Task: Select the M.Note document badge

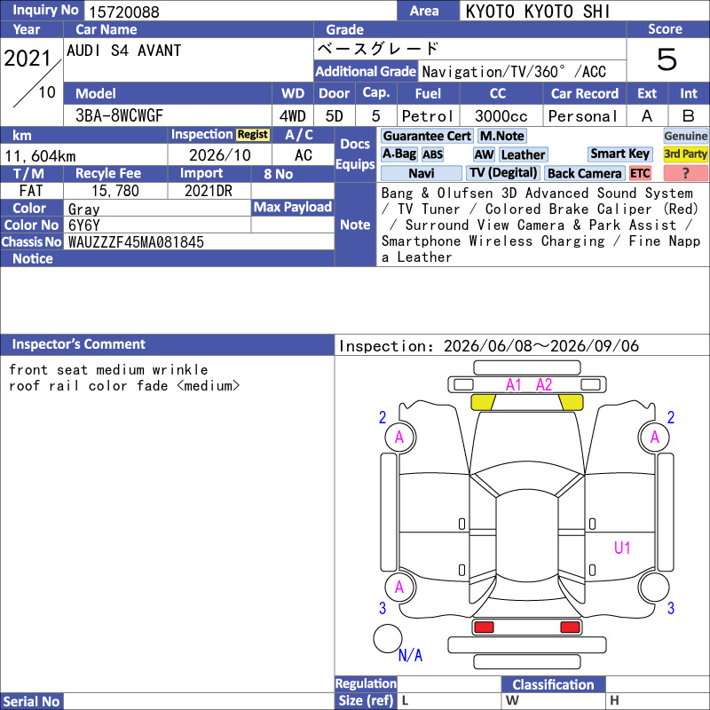Action: pyautogui.click(x=502, y=136)
